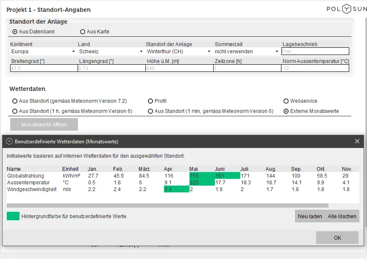This screenshot has height=260, width=367.
Task: Select Juli Globalstrahlung value 171
Action: click(245, 176)
